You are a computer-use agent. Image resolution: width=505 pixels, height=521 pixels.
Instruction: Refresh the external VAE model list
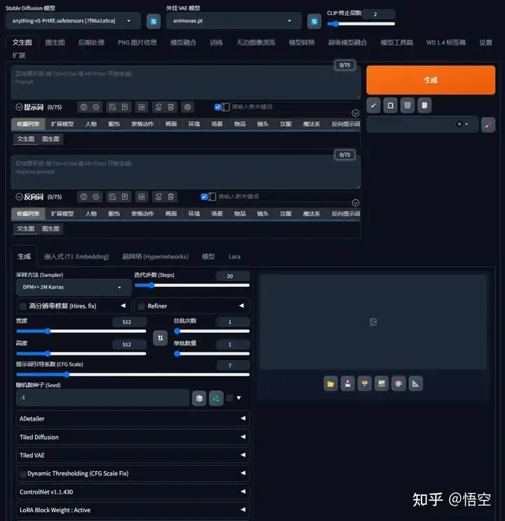314,21
